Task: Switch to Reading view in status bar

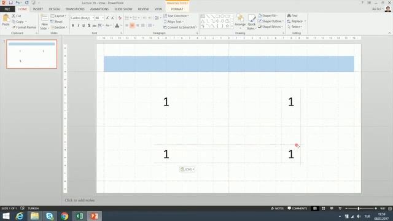Action: 332,208
